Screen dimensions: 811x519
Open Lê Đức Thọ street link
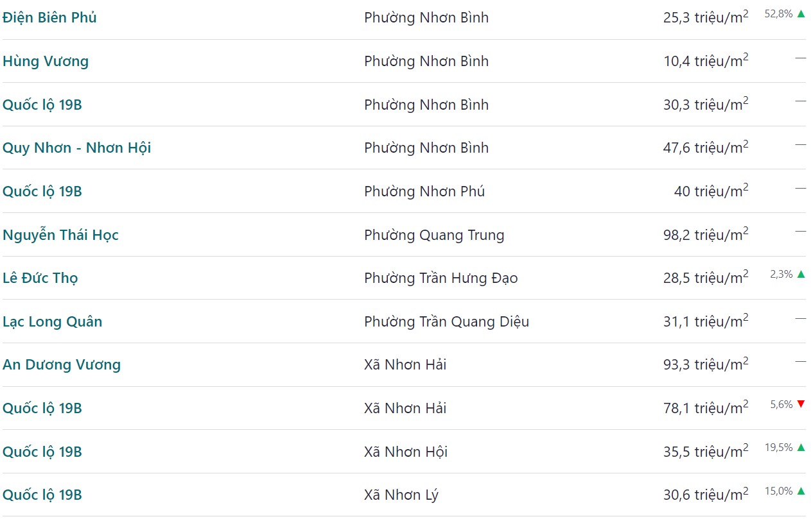40,278
